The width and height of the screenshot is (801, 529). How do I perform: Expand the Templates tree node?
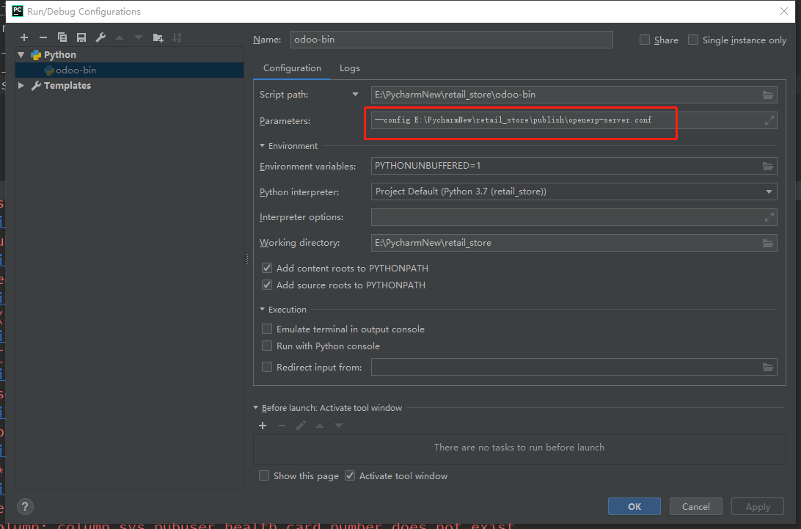coord(21,85)
